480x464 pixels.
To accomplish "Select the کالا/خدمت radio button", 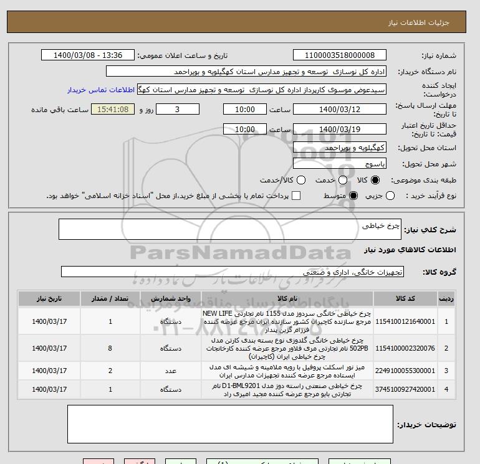I will 301,180.
